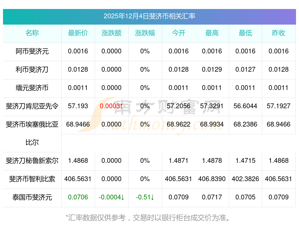Select the 阿币斐济元 row name
Image resolution: width=299 pixels, height=227 pixels.
(32, 51)
